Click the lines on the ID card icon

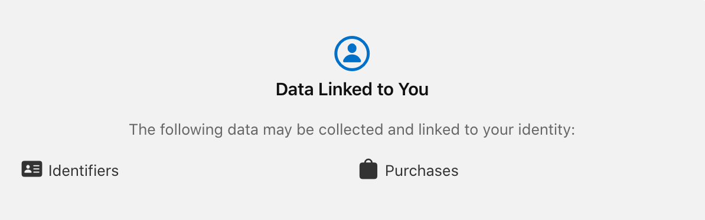[37, 169]
